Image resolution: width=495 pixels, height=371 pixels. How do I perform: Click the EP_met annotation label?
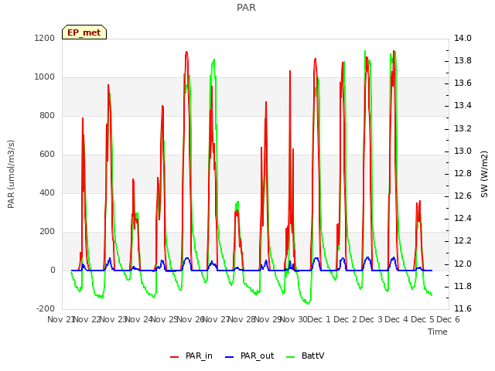84,32
